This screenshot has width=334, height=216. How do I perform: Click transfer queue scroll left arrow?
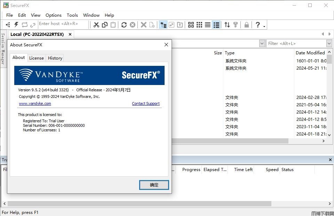point(5,203)
